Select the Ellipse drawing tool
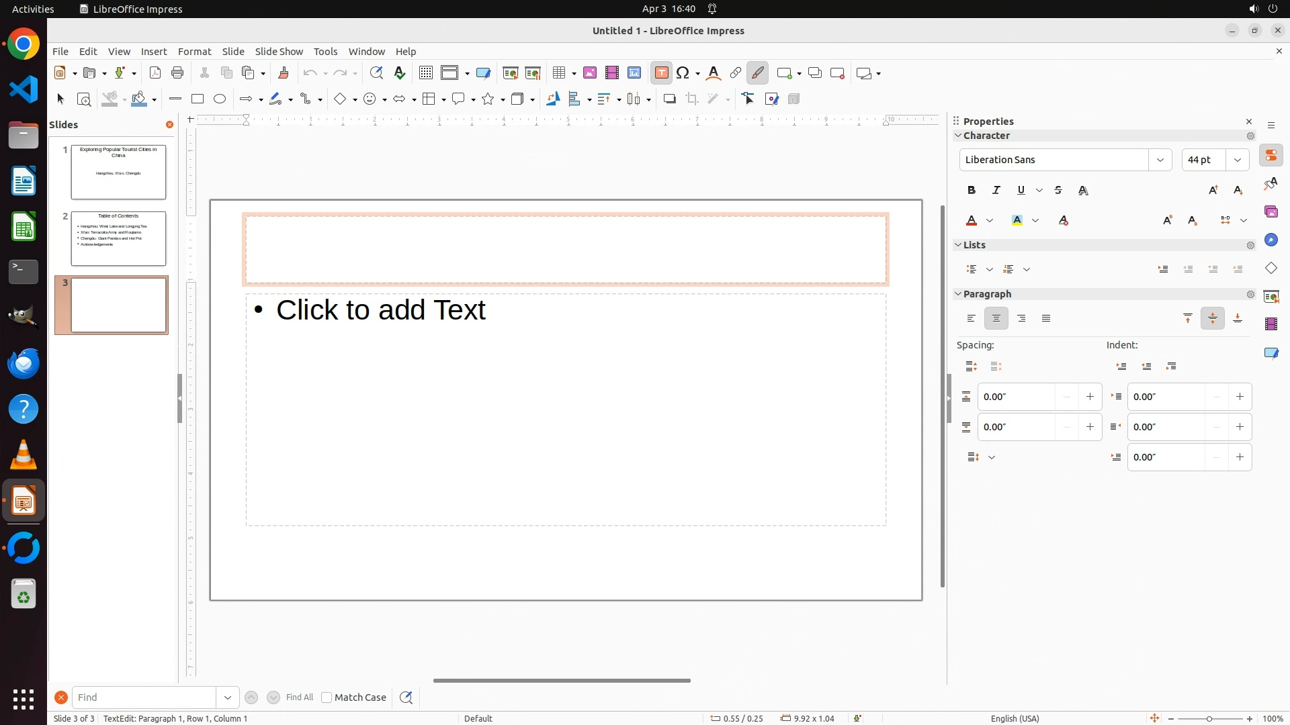1290x725 pixels. click(220, 99)
